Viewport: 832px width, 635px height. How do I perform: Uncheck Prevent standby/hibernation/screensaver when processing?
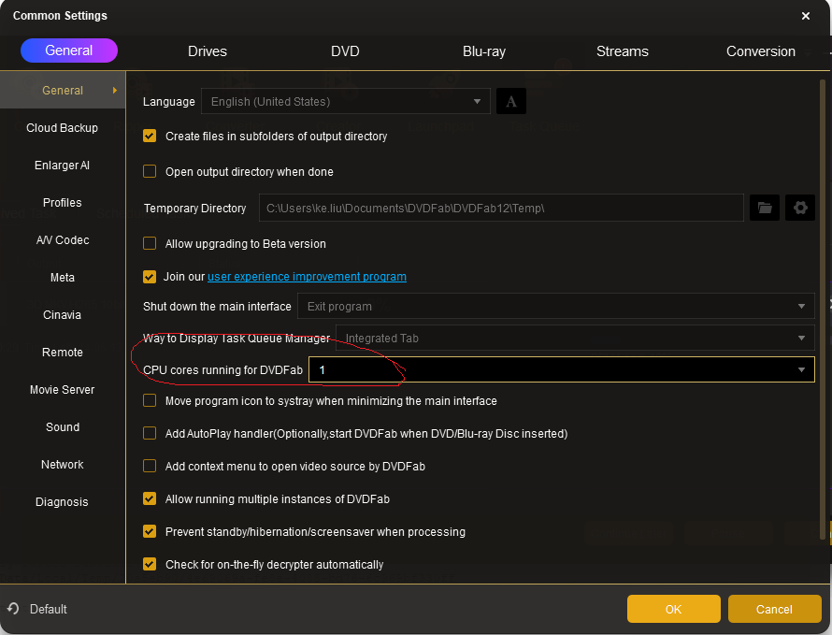tap(150, 531)
